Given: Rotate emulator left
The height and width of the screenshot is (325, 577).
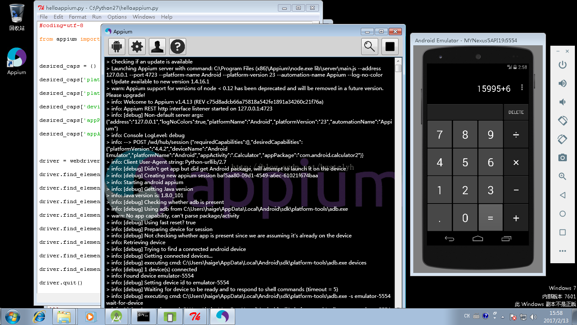Looking at the screenshot, I should pos(562,121).
